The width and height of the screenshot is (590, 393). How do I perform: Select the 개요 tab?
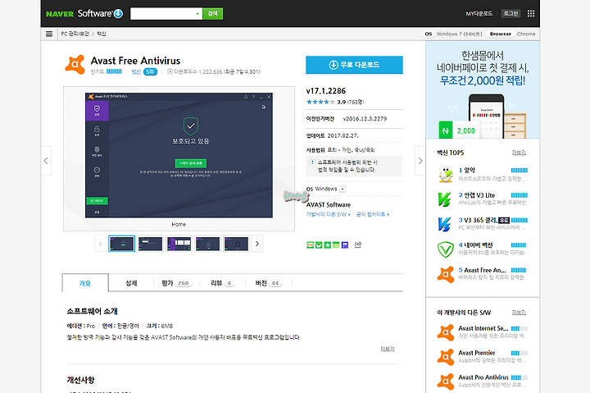85,283
